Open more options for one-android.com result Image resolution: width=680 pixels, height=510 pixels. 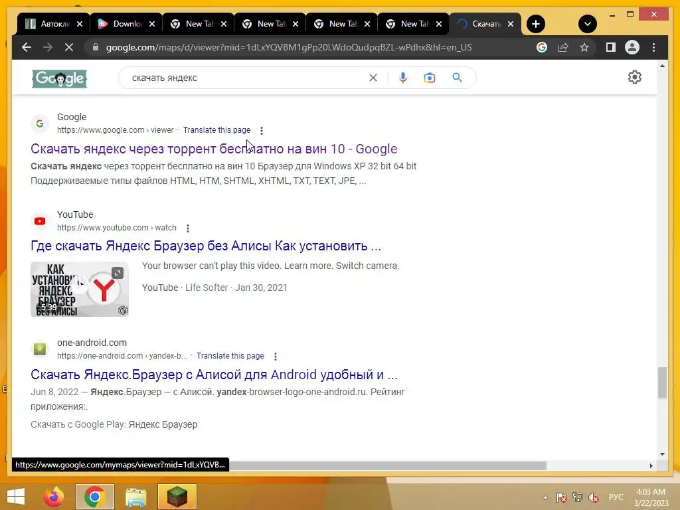point(276,356)
